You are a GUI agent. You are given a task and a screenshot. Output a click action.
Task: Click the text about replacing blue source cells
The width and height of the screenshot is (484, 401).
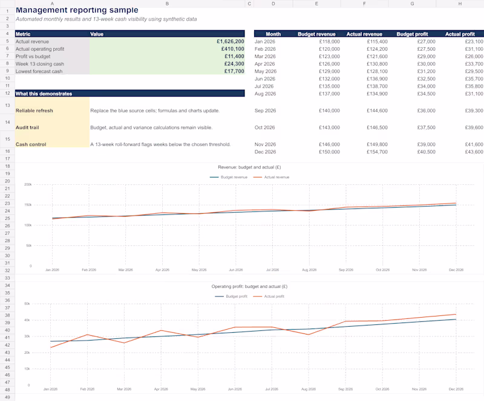click(x=155, y=111)
